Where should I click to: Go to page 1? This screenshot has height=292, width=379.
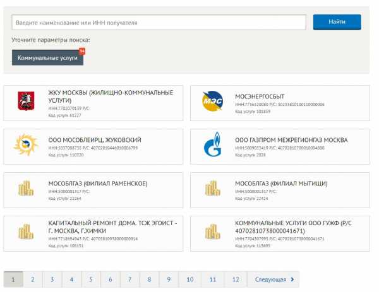[x=13, y=279]
